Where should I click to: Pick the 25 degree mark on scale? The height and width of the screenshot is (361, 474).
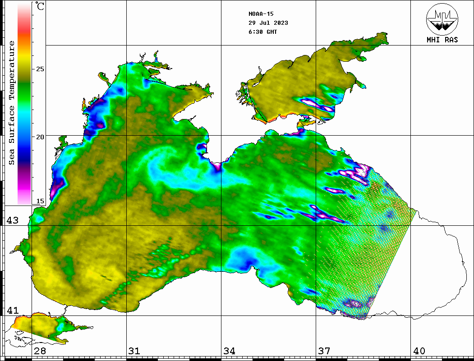40,69
